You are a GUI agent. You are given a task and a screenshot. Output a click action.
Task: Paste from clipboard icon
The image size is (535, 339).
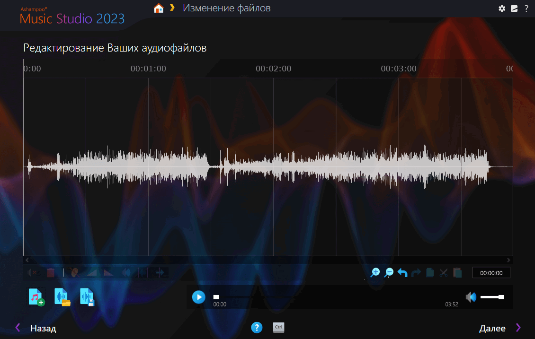[x=457, y=272]
